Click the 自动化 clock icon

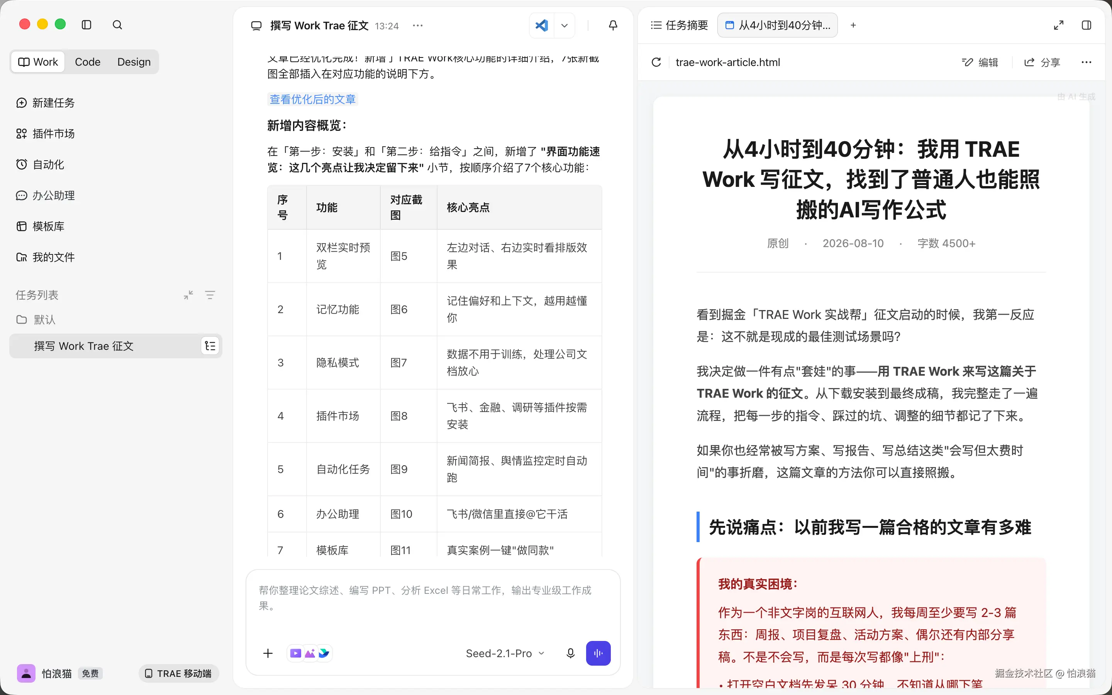[22, 164]
